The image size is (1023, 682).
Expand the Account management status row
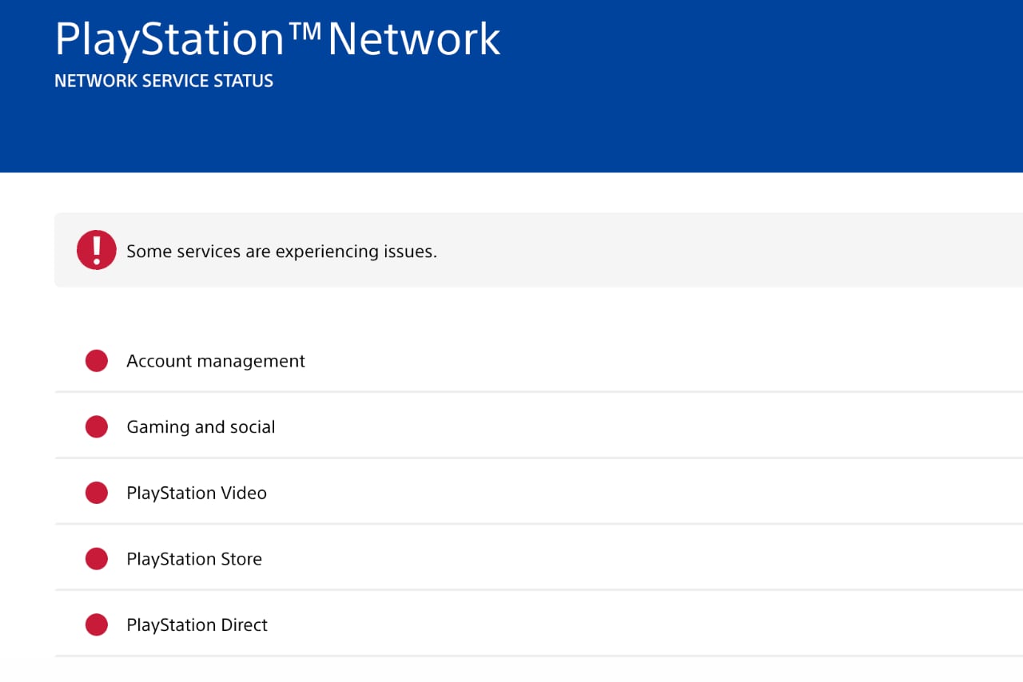click(539, 361)
